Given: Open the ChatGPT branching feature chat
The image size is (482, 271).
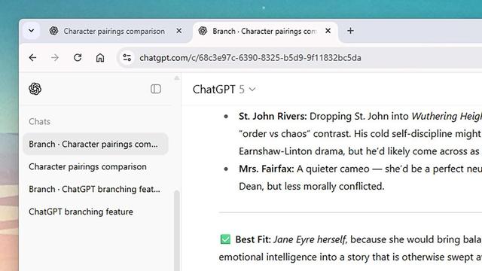Looking at the screenshot, I should point(96,212).
